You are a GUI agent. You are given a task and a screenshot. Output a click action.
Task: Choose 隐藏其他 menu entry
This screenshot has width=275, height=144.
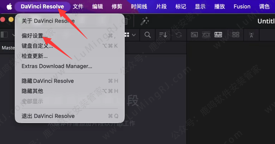[x=70, y=91]
